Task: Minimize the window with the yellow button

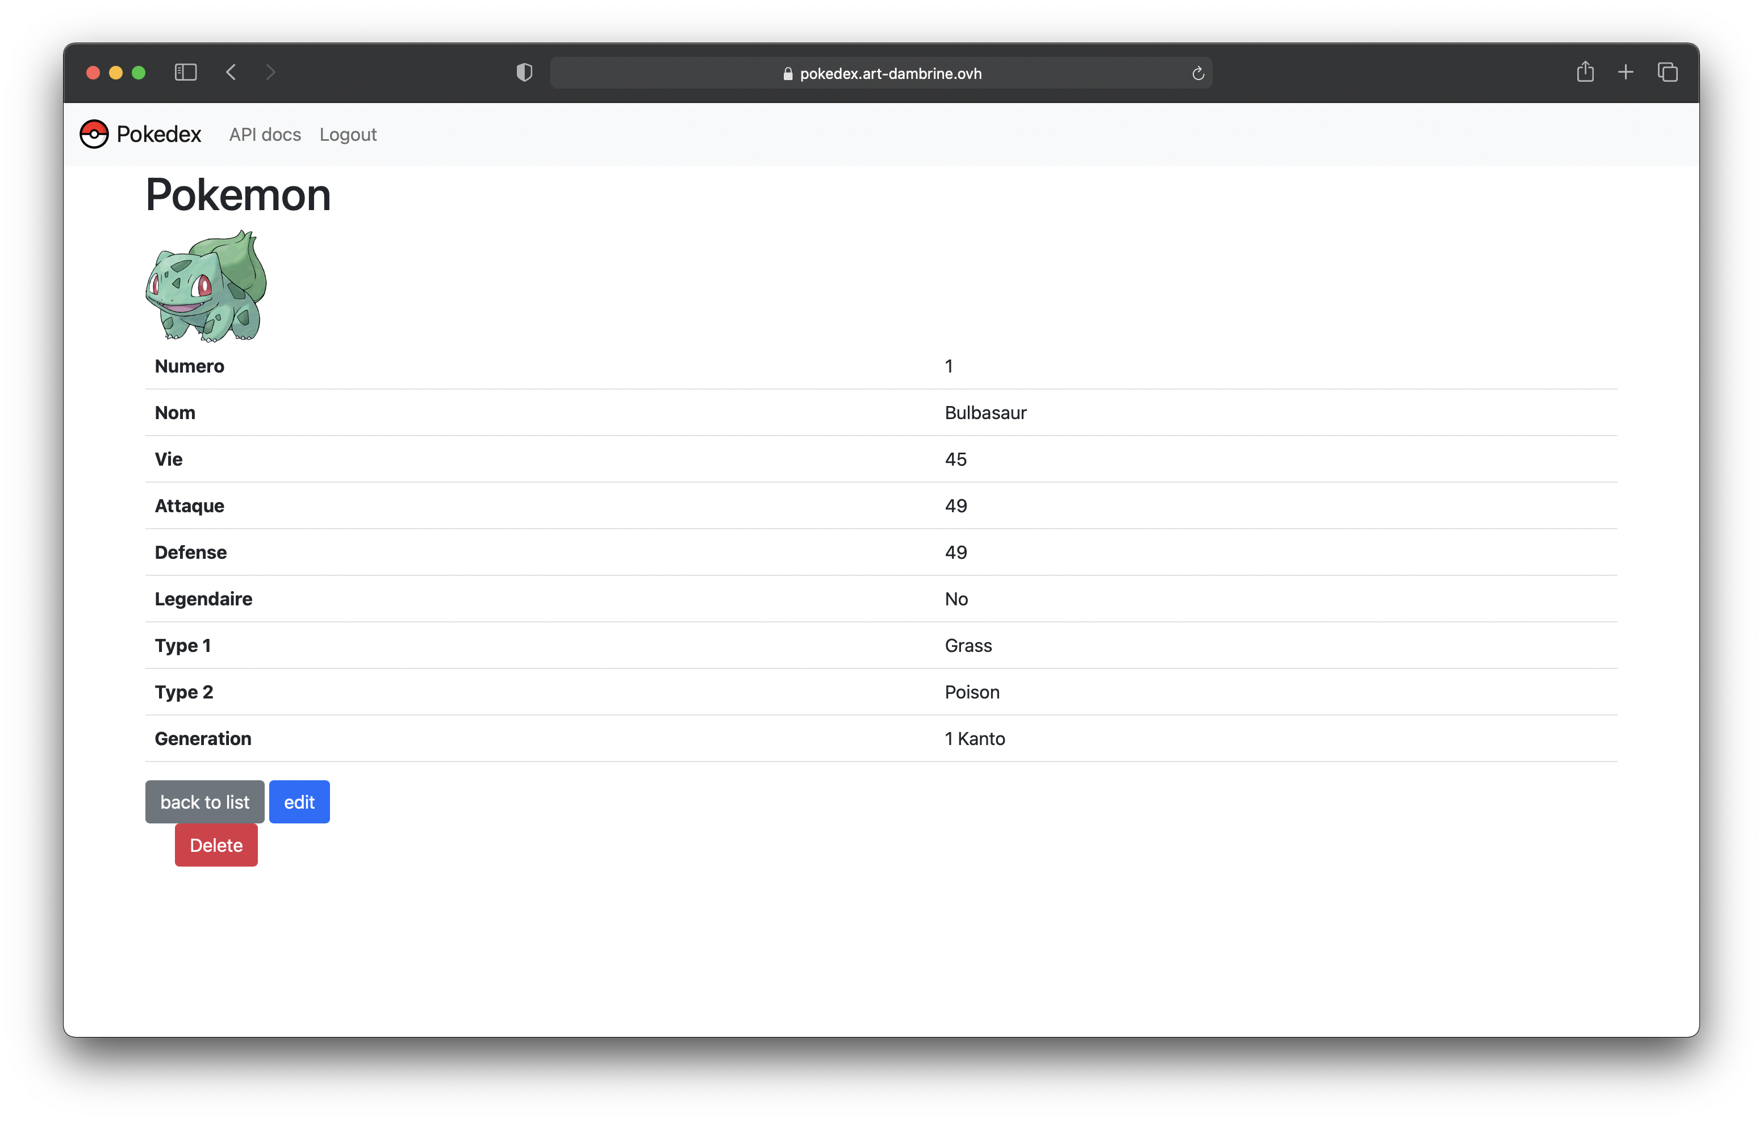Action: [116, 73]
